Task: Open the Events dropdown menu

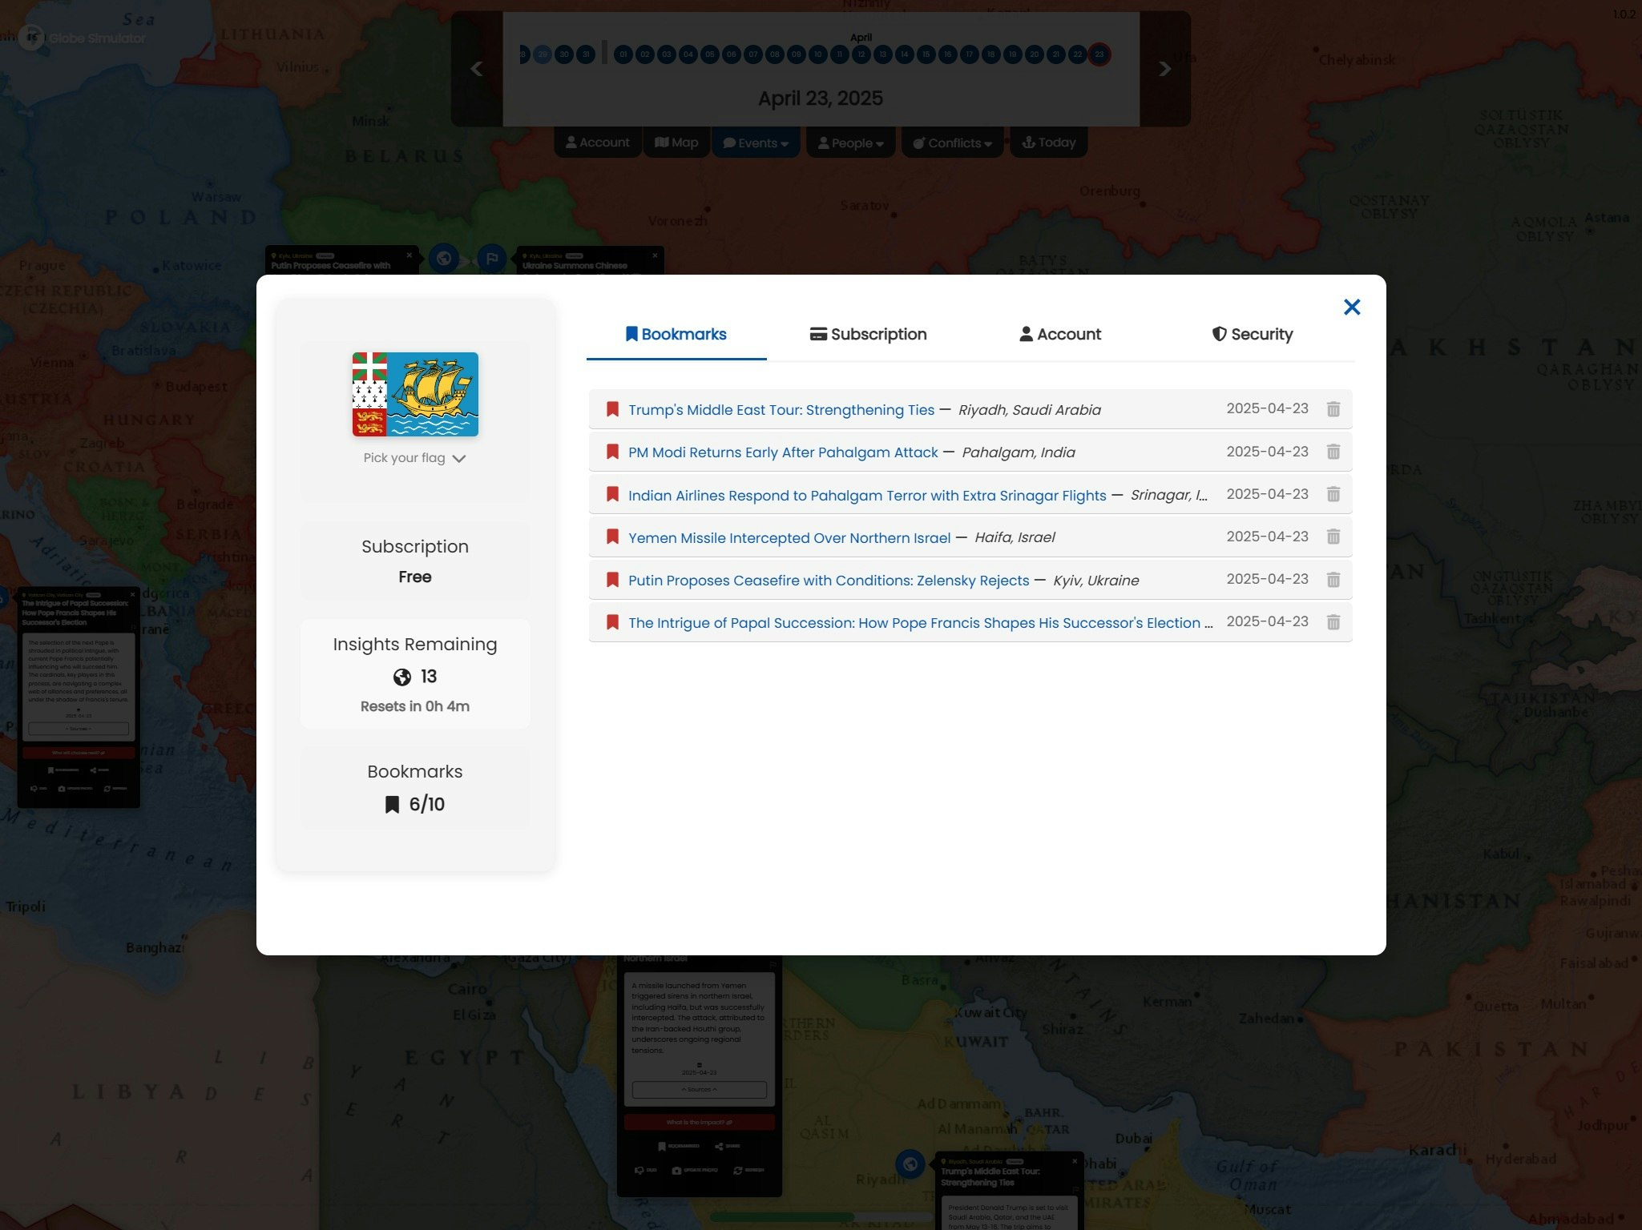Action: point(755,143)
